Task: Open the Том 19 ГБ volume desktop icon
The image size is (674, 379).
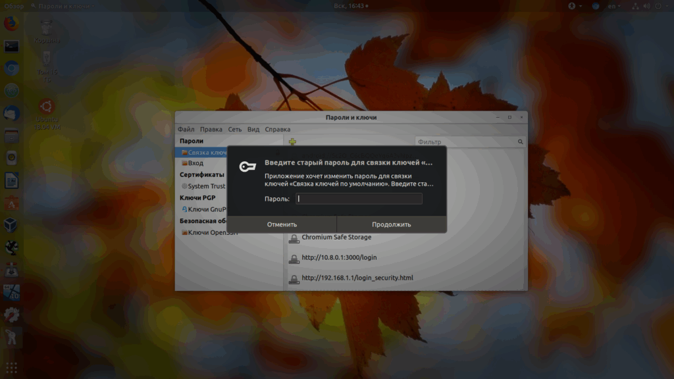Action: (47, 68)
